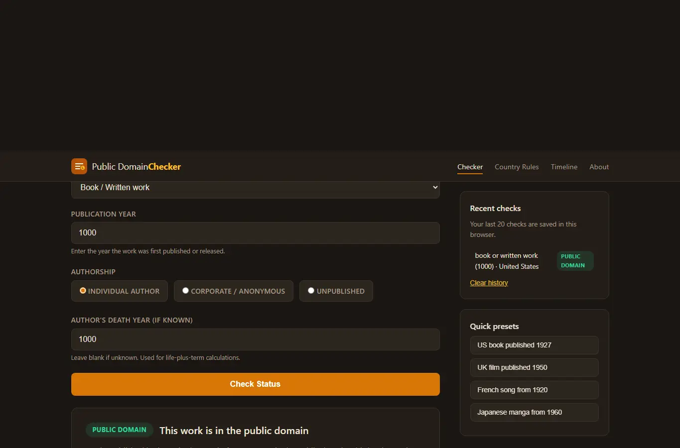Focus the Author's Death Year field
Viewport: 680px width, 448px height.
tap(255, 339)
